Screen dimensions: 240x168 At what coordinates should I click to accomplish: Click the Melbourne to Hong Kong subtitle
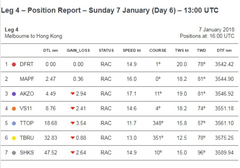(x=33, y=36)
